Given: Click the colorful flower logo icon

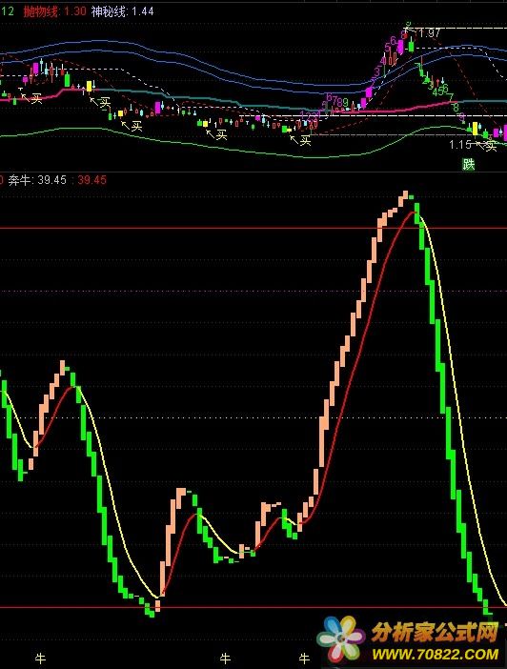Looking at the screenshot, I should coord(341,638).
